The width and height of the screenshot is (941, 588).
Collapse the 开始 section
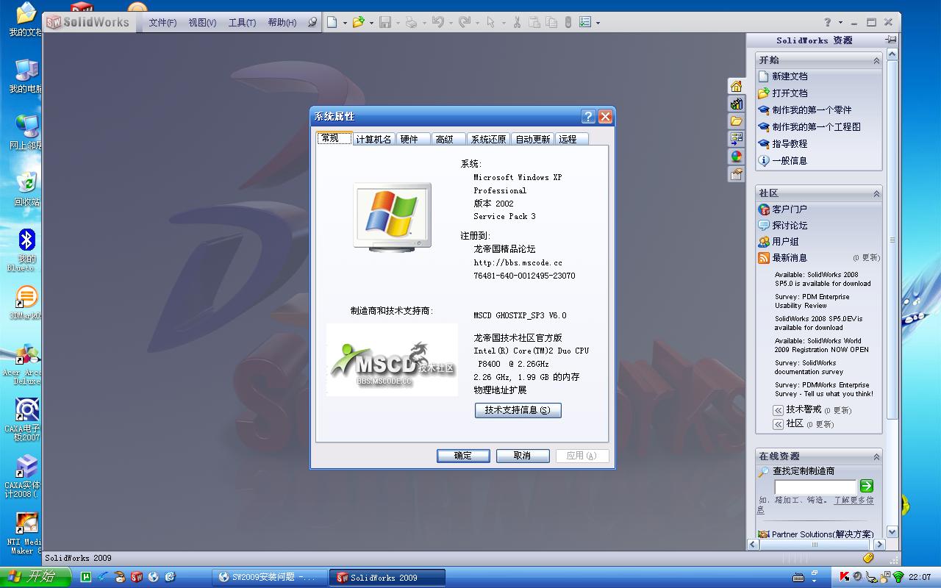click(876, 60)
